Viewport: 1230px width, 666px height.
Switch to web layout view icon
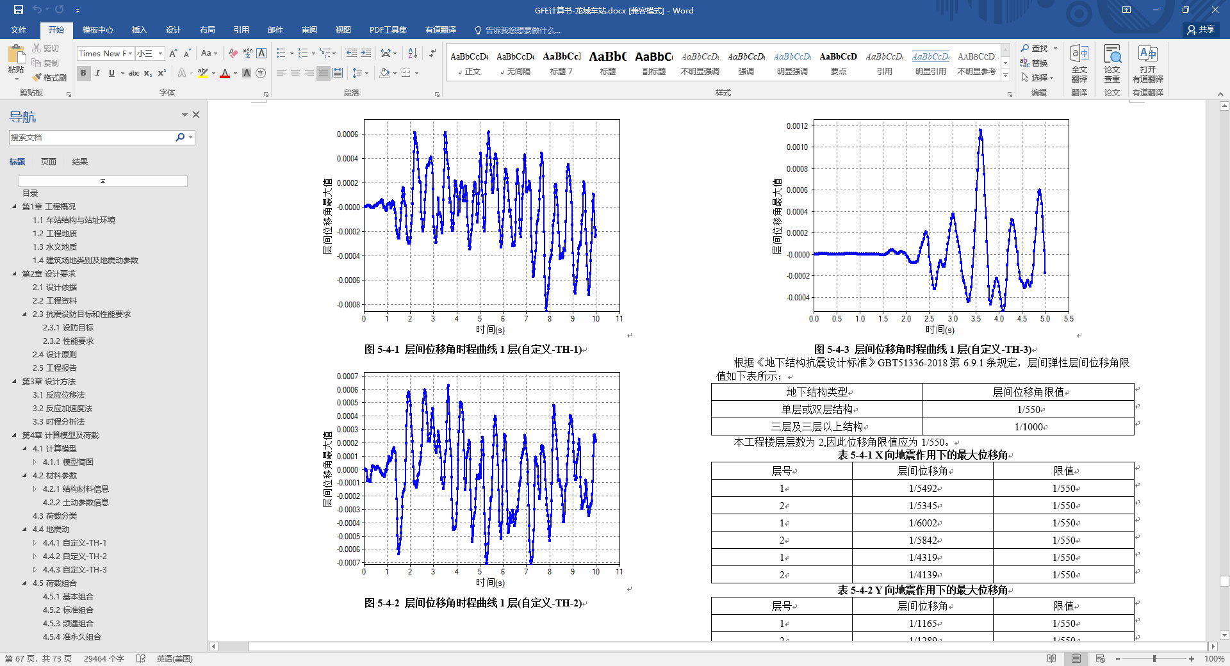[1101, 658]
